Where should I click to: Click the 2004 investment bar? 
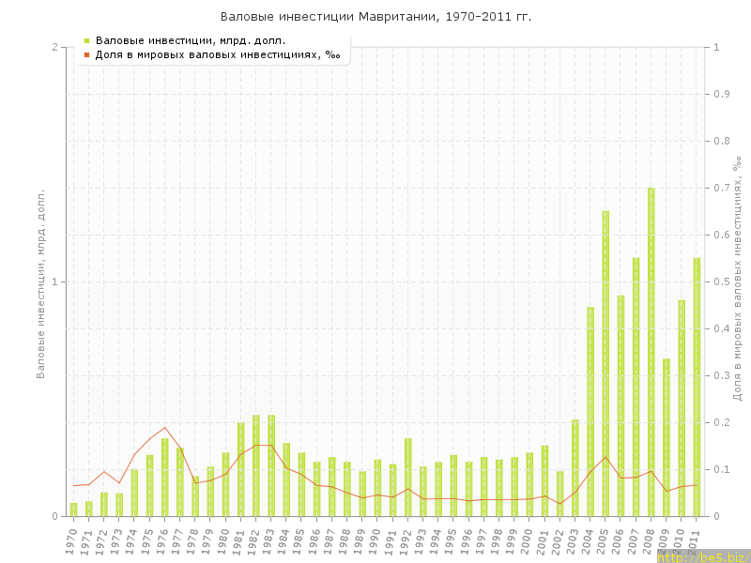click(590, 411)
